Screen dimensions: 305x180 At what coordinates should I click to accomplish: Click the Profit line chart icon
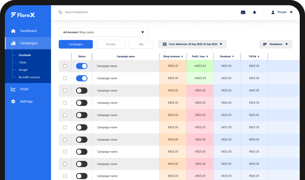coord(14,89)
